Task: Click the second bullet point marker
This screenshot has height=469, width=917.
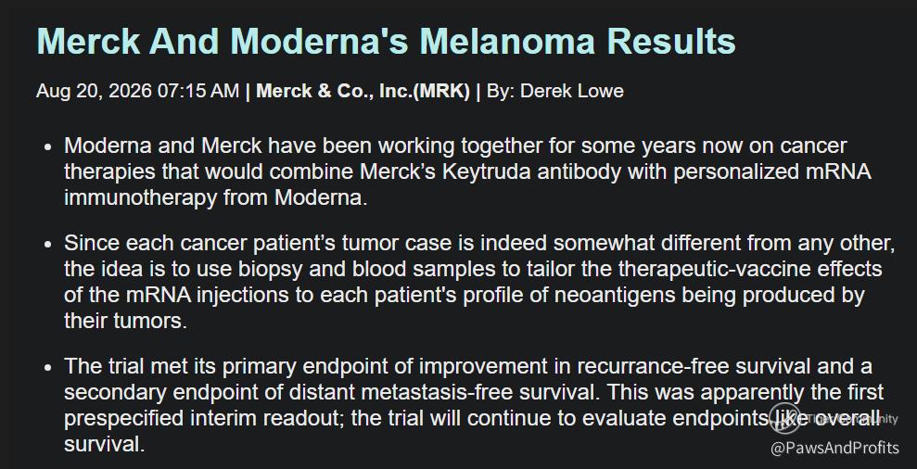Action: [48, 243]
